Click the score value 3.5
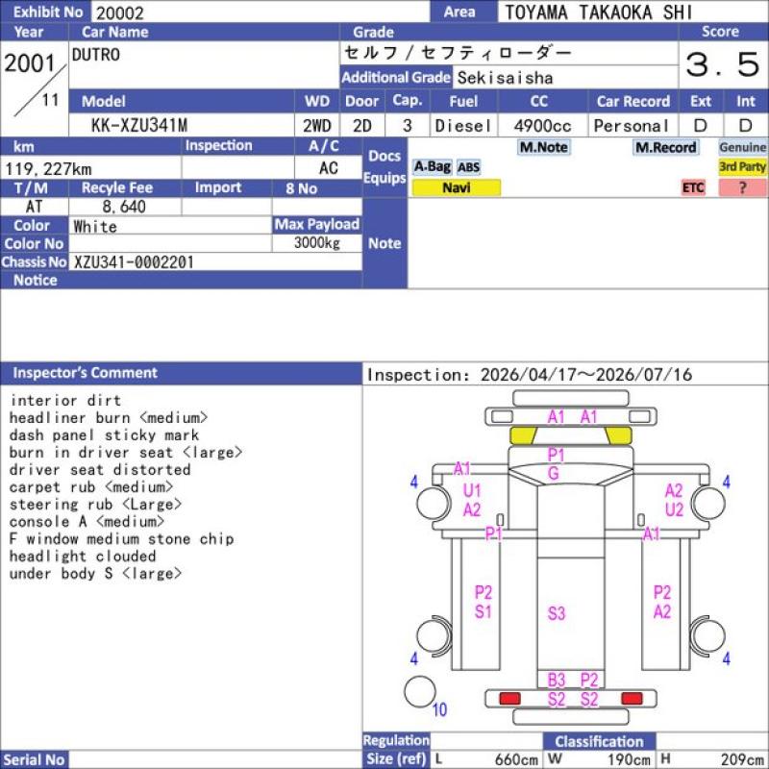This screenshot has height=769, width=769. (x=723, y=64)
